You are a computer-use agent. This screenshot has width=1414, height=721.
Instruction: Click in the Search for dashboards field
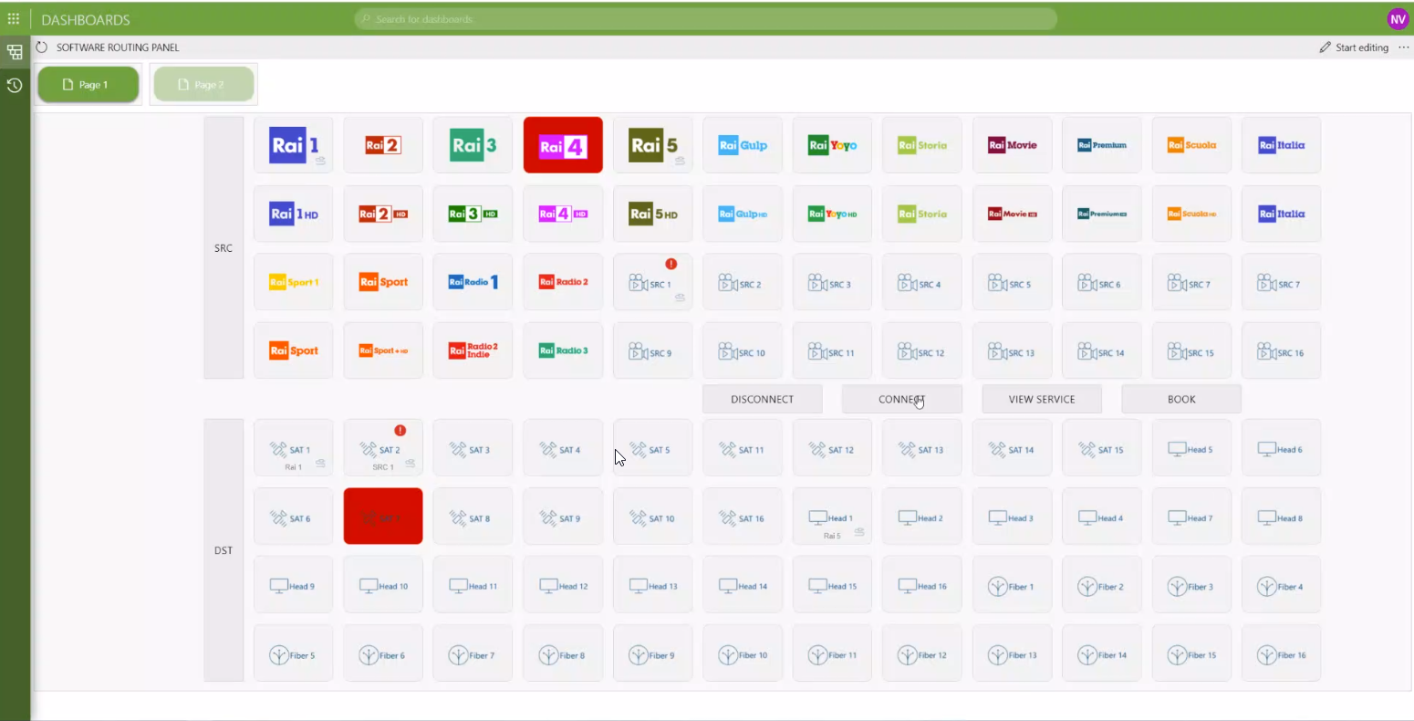(705, 19)
